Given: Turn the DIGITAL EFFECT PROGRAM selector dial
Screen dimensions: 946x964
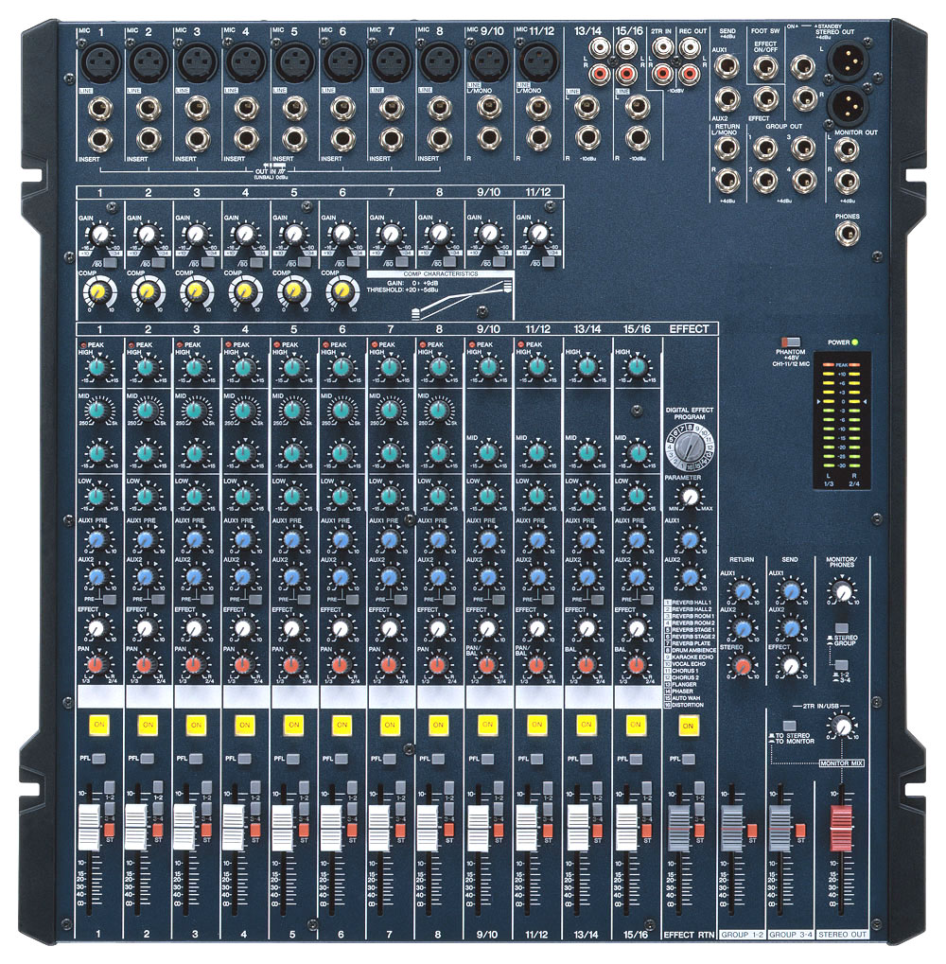Looking at the screenshot, I should pyautogui.click(x=691, y=446).
